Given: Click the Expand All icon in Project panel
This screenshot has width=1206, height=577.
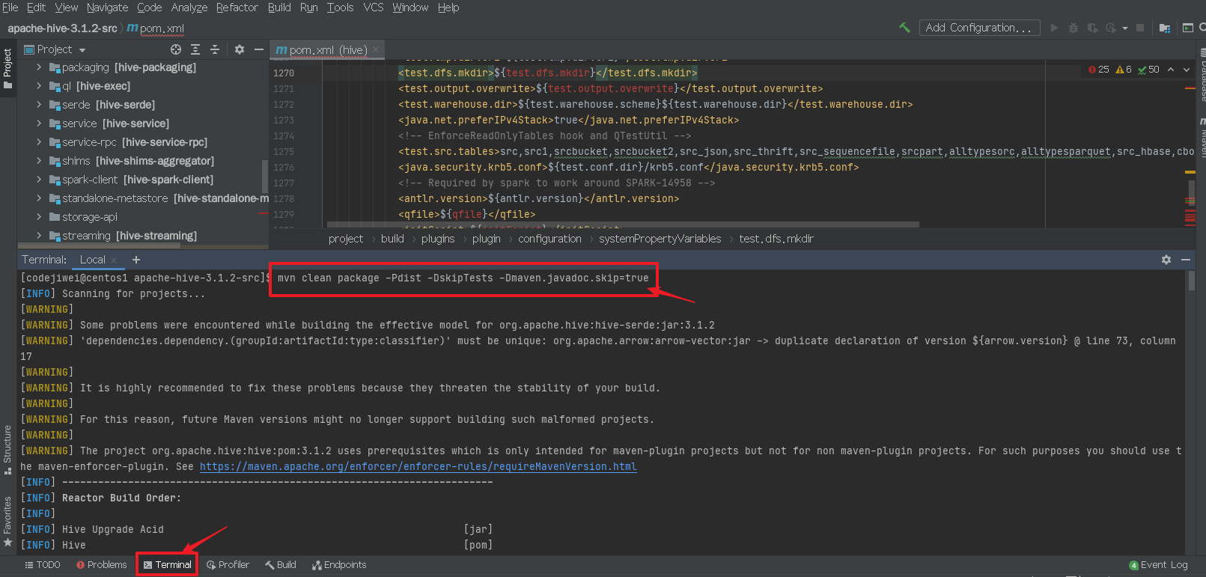Looking at the screenshot, I should pos(195,49).
